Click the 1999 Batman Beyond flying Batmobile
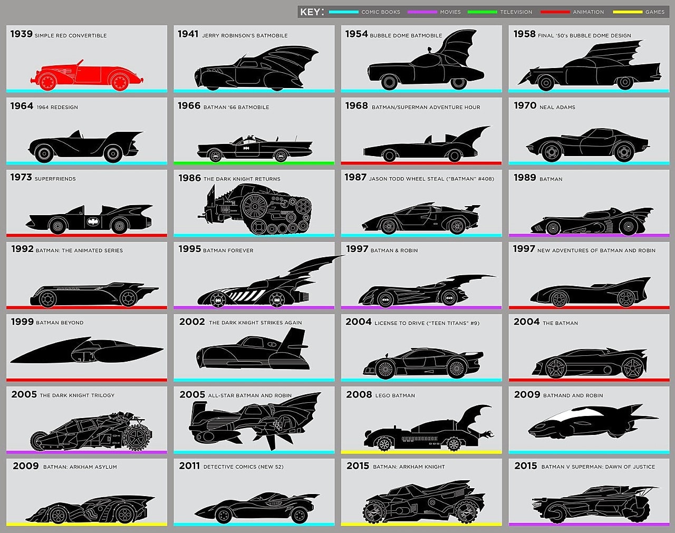Image resolution: width=675 pixels, height=533 pixels. coord(87,351)
